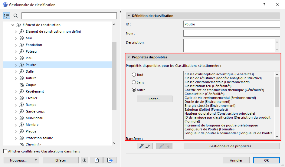285x167 pixels.
Task: Collapse the left panel with splitter arrow
Action: pyautogui.click(x=120, y=11)
